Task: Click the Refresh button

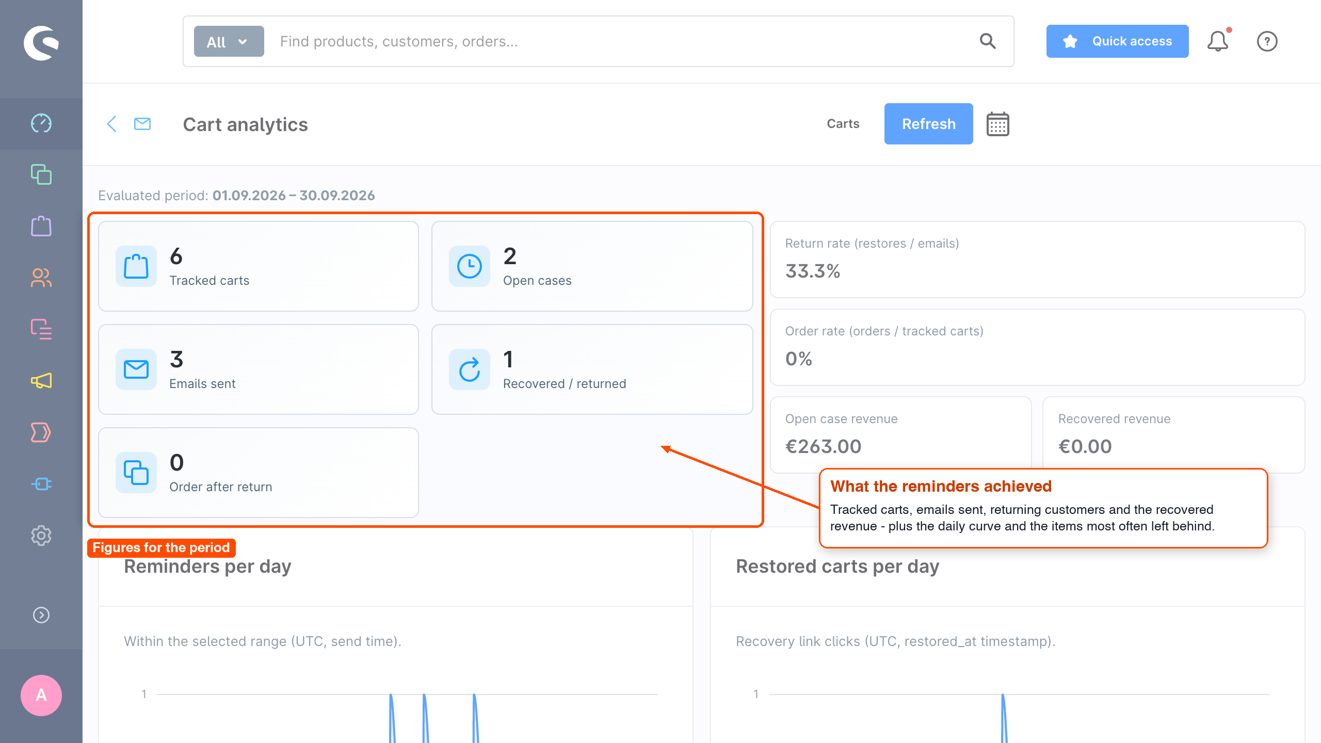Action: point(928,124)
